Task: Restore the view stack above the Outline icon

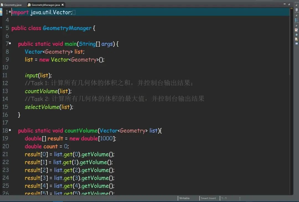Action: coord(297,15)
